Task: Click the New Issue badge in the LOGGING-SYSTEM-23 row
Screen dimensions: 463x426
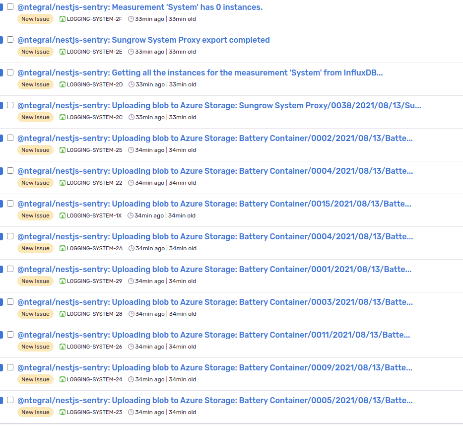Action: click(35, 413)
